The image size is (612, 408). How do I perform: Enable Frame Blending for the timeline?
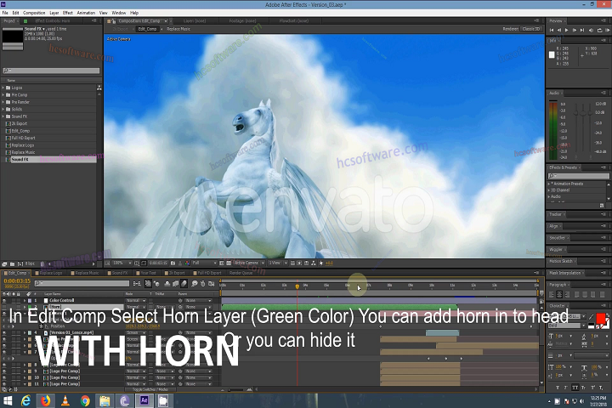coord(176,284)
